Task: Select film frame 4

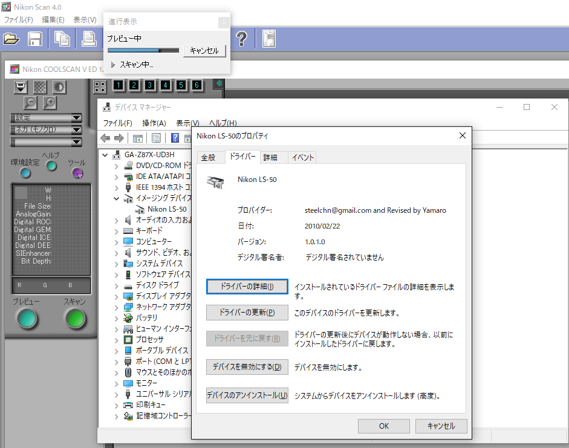Action: (166, 85)
